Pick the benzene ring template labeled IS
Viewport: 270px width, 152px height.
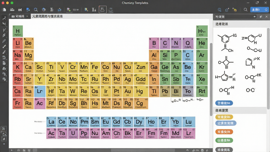[x=227, y=43]
